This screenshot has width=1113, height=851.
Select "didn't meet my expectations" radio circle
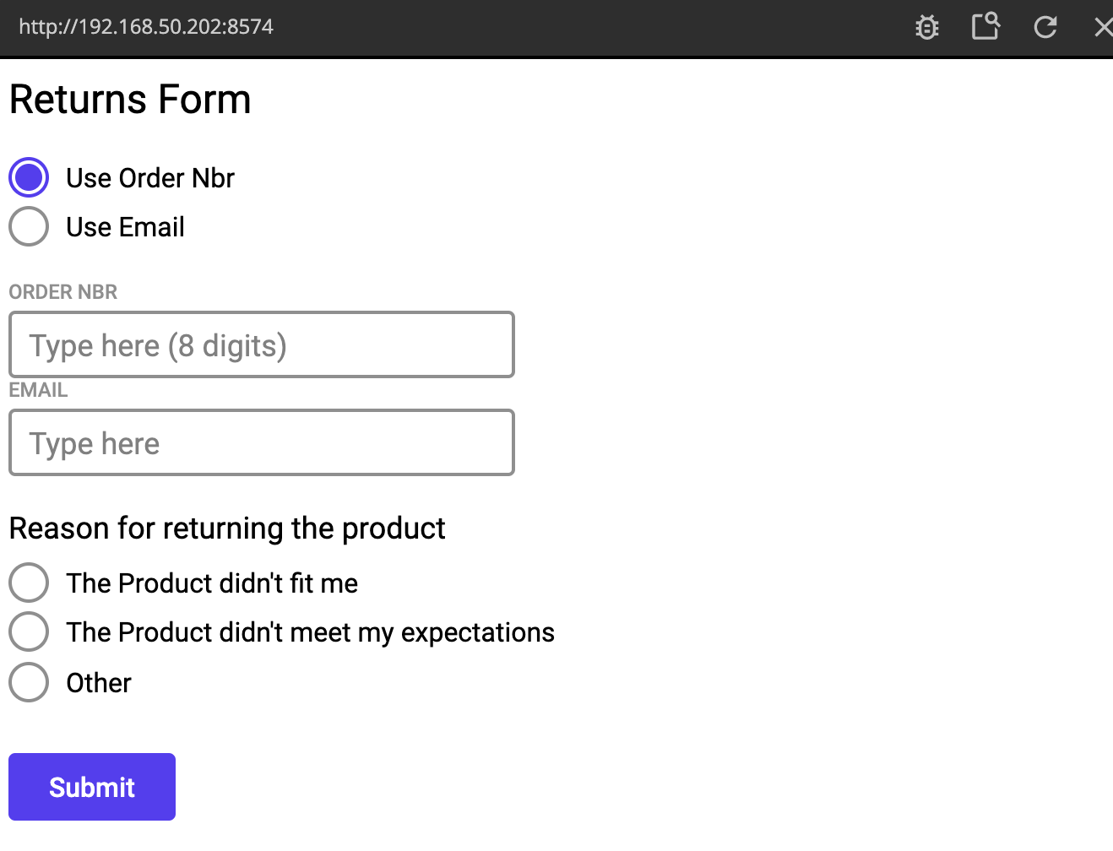click(x=29, y=631)
